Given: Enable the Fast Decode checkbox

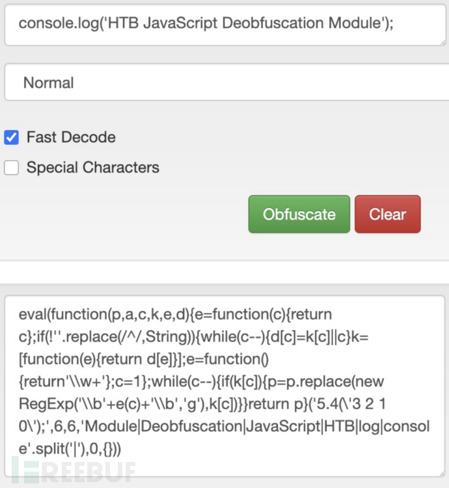Looking at the screenshot, I should [11, 137].
